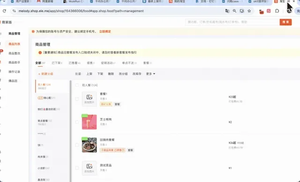The image size is (300, 182).
Task: Switch to the 闪购case browser tab
Action: 232,1
